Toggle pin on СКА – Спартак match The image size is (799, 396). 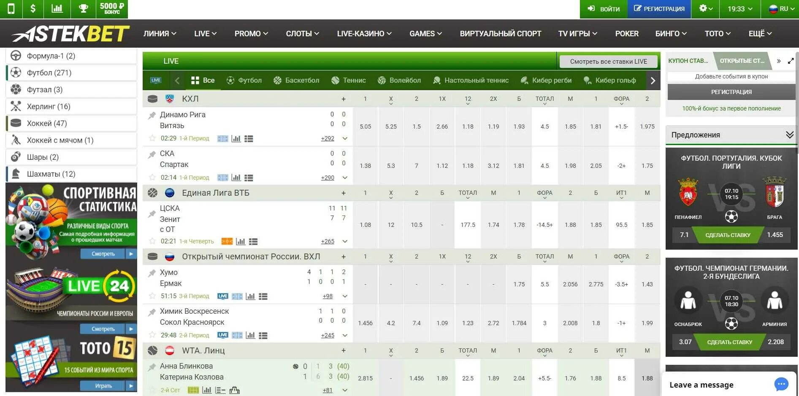tap(152, 154)
